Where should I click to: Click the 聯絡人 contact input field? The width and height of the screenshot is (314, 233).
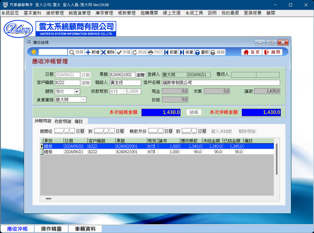click(125, 83)
